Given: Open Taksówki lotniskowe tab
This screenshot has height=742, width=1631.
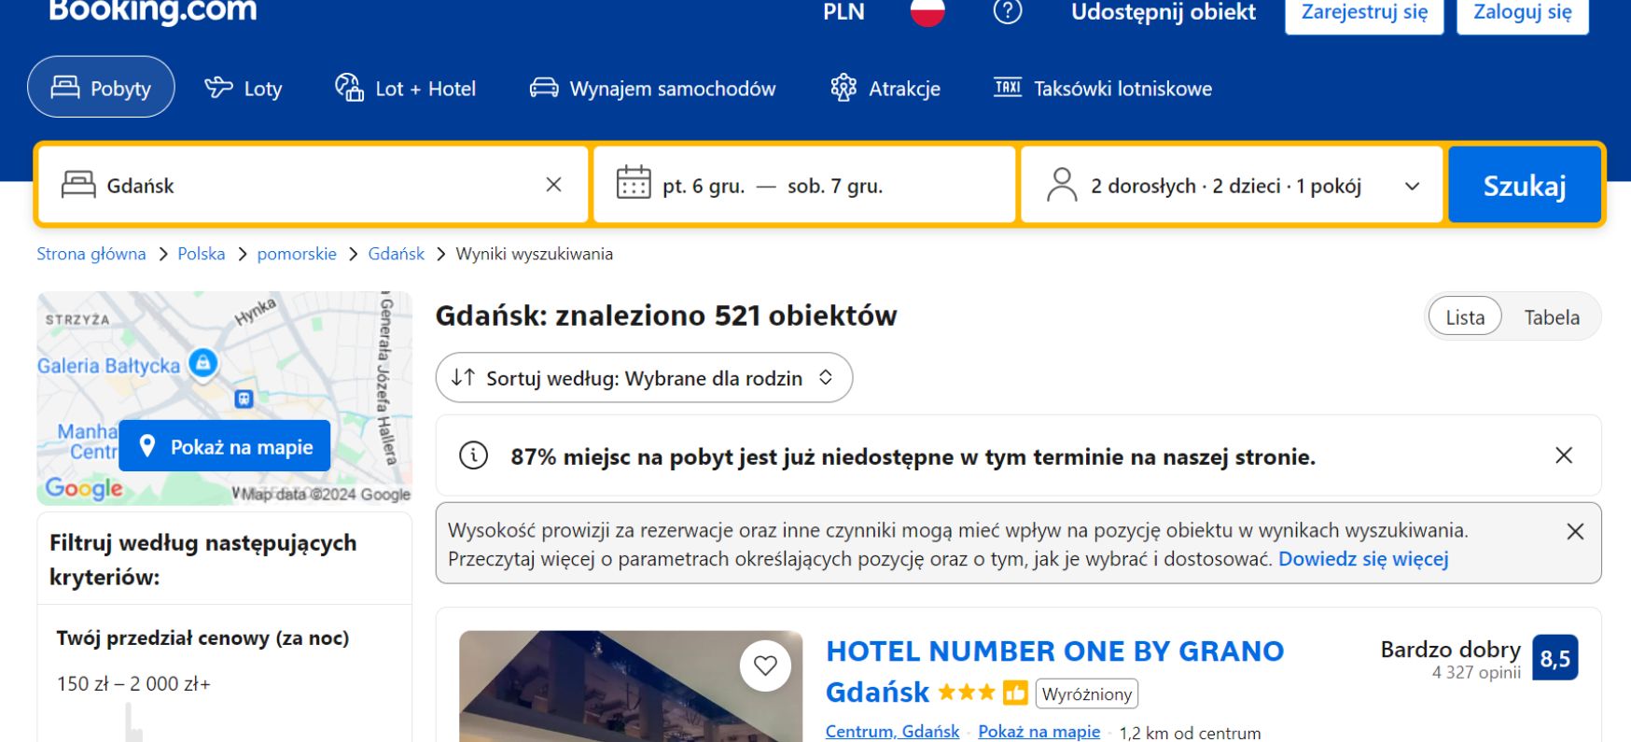Looking at the screenshot, I should coord(1103,88).
